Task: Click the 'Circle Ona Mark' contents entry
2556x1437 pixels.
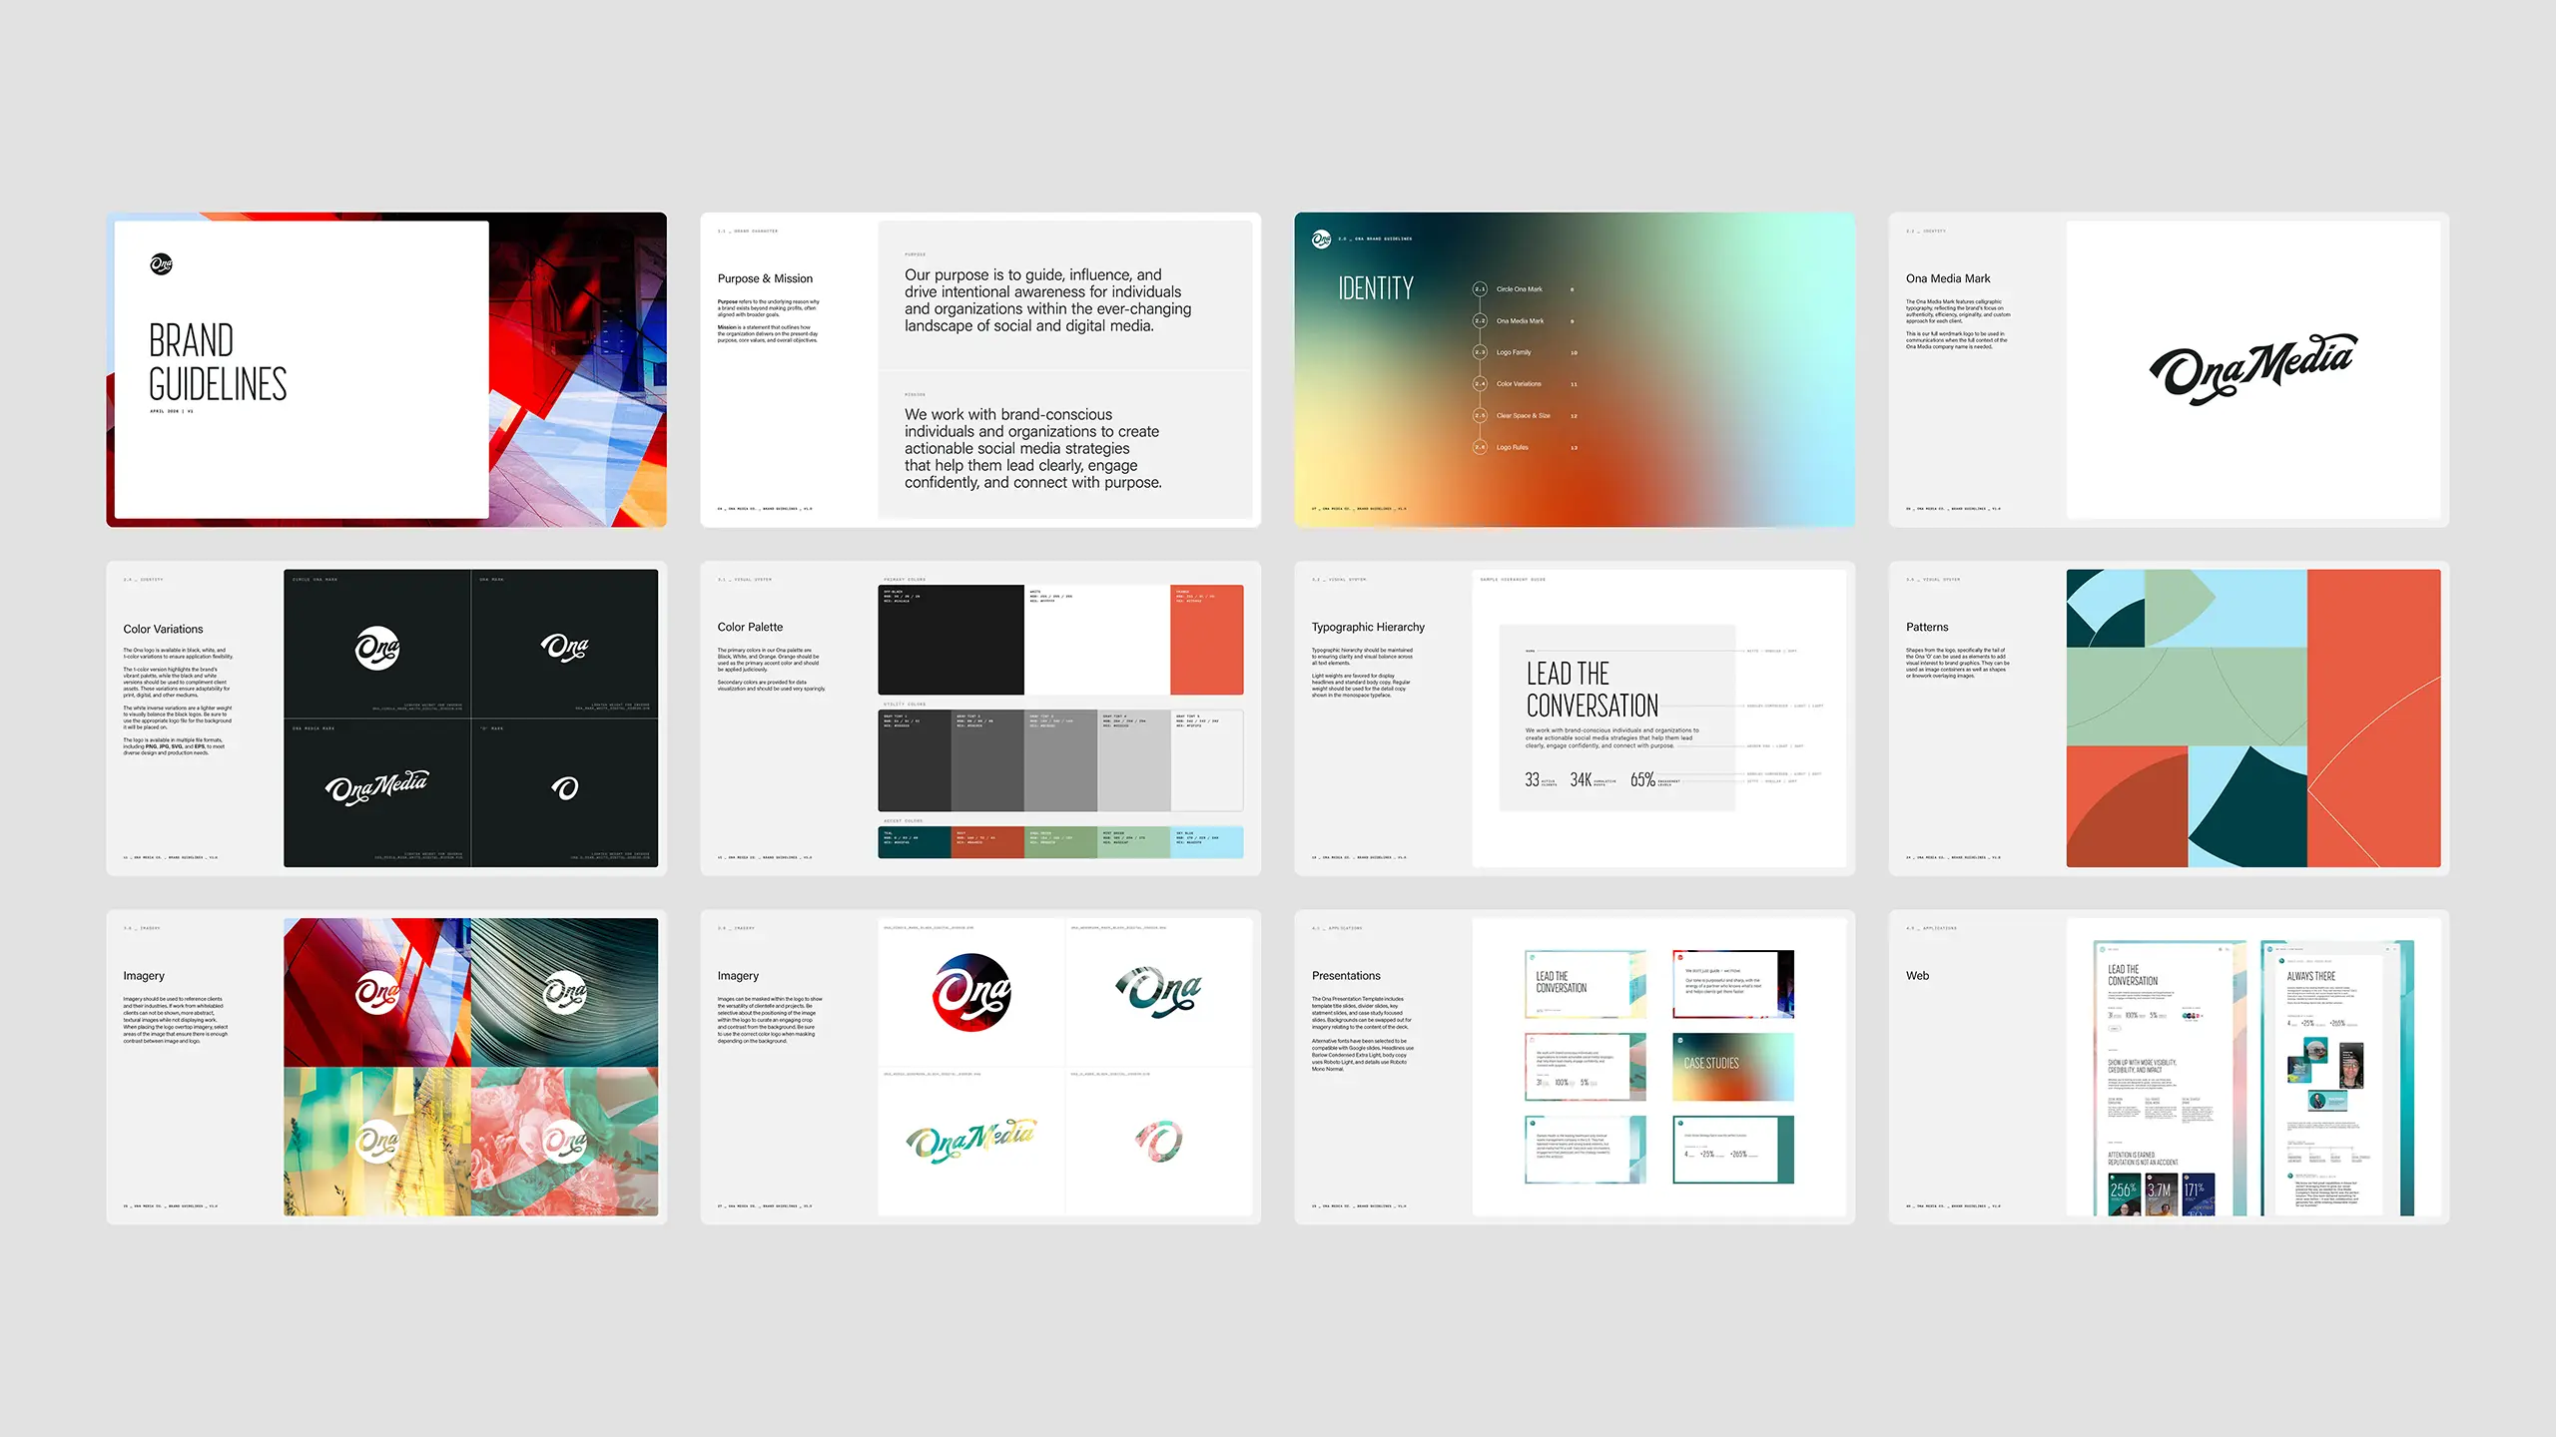Action: click(x=1520, y=289)
